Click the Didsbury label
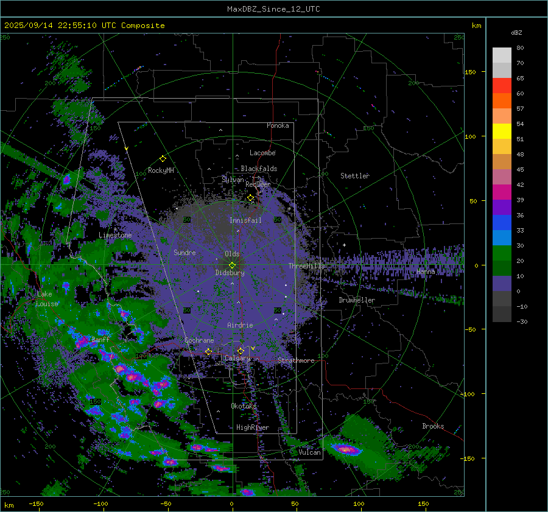The width and height of the screenshot is (548, 512). tap(230, 273)
